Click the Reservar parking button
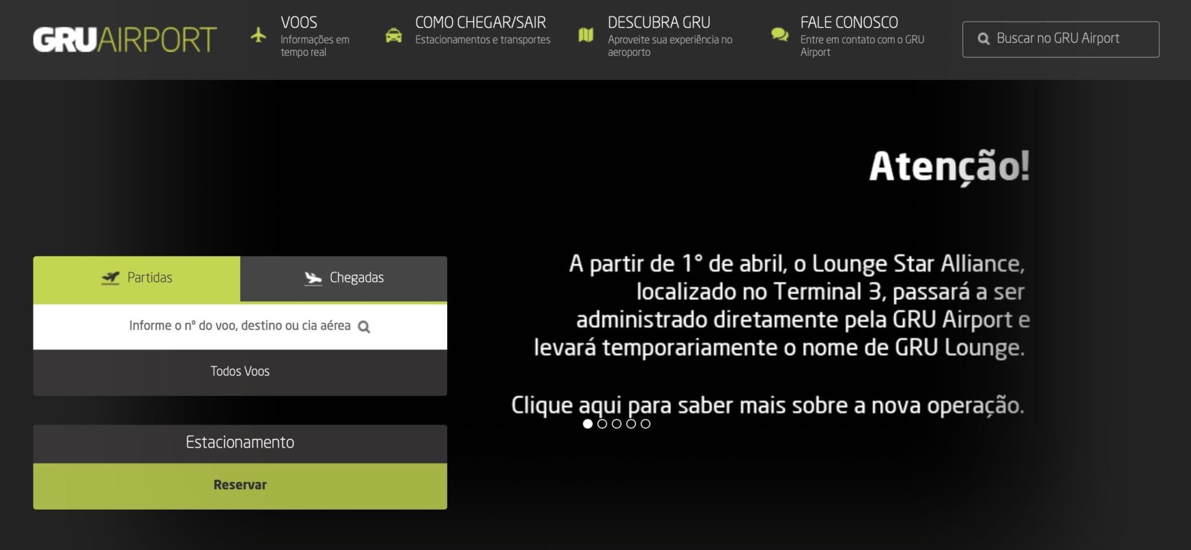The image size is (1191, 550). (240, 485)
